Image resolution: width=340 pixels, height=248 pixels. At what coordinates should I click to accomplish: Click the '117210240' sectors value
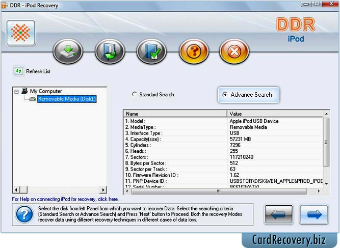pyautogui.click(x=242, y=157)
